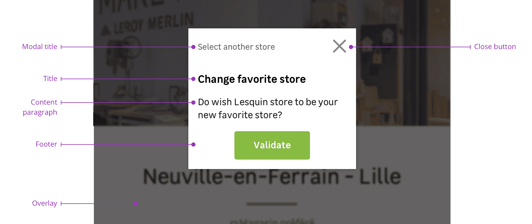Viewport: 532px width, 224px height.
Task: Click the "Footer" annotation label
Action: click(x=46, y=144)
